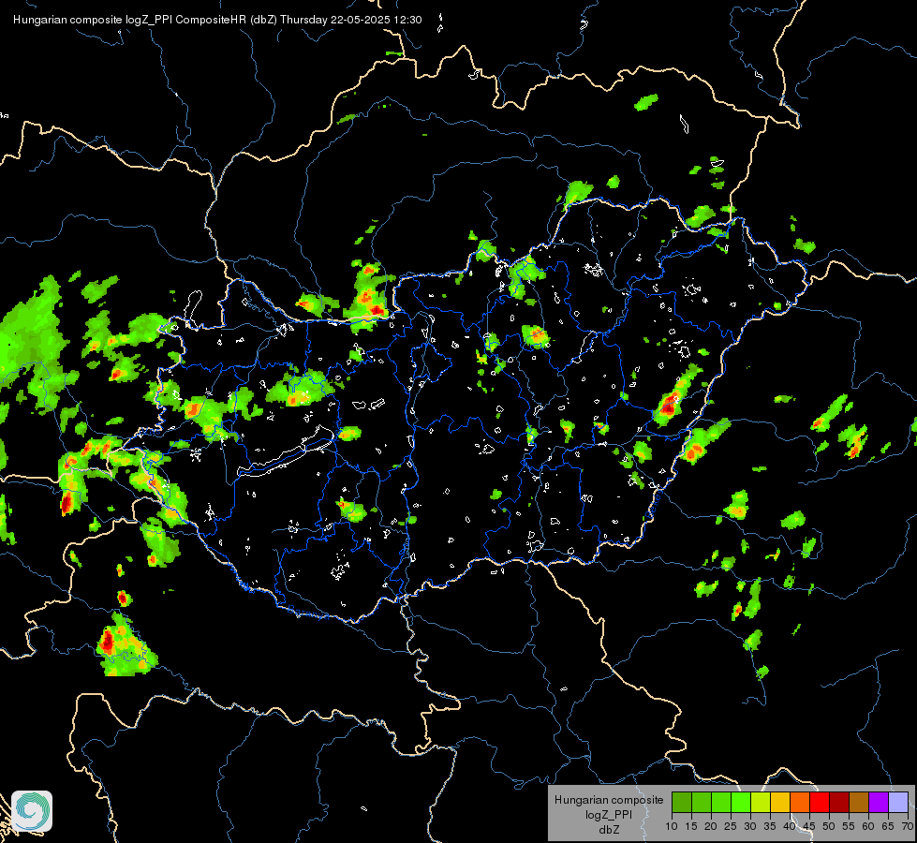Click the legend label "Hungarian composite"
The width and height of the screenshot is (917, 843).
(x=609, y=800)
